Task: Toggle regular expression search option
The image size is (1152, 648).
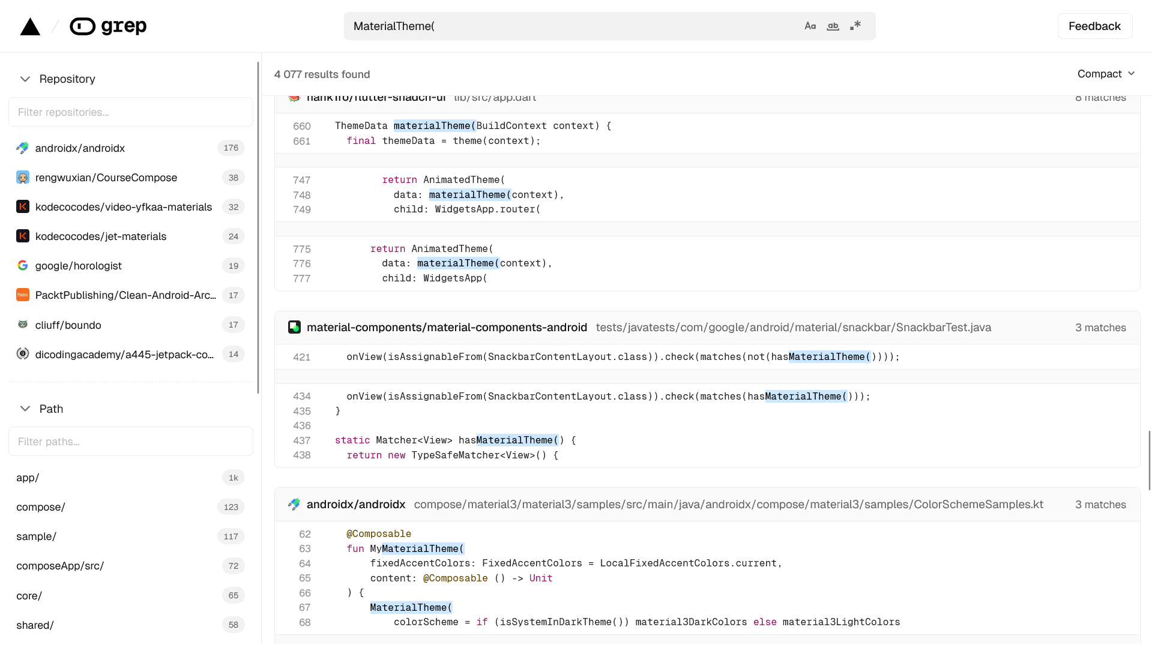Action: pyautogui.click(x=855, y=26)
